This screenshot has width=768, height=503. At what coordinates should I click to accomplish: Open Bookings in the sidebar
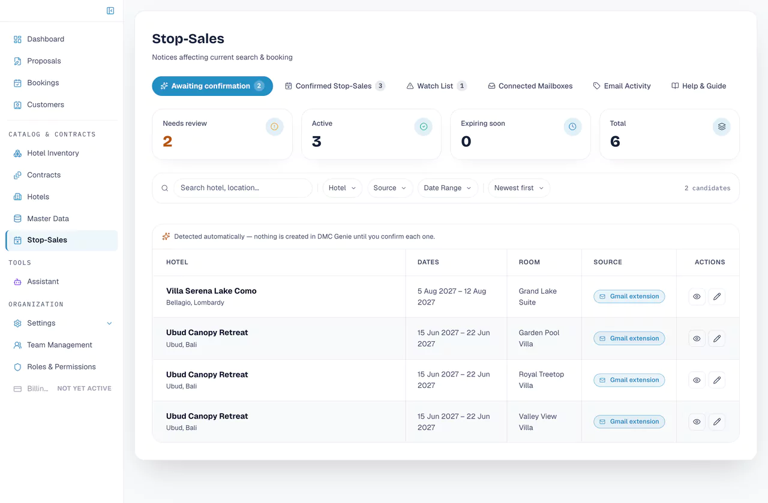coord(62,83)
